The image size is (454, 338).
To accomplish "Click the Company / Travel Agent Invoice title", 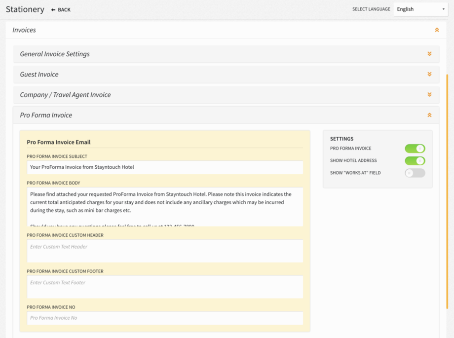I will click(65, 95).
